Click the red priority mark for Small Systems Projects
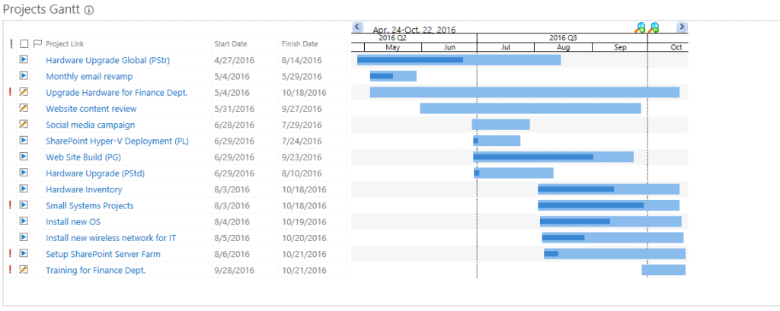 [10, 205]
